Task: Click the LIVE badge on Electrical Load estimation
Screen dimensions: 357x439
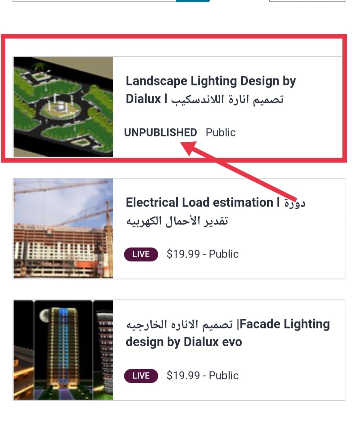Action: [x=141, y=254]
